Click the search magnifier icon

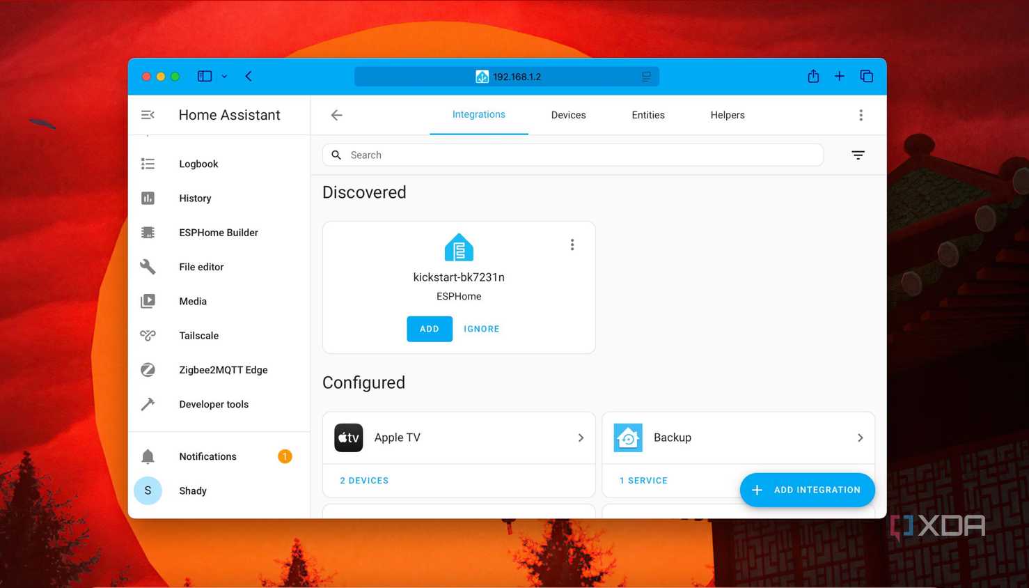tap(336, 155)
